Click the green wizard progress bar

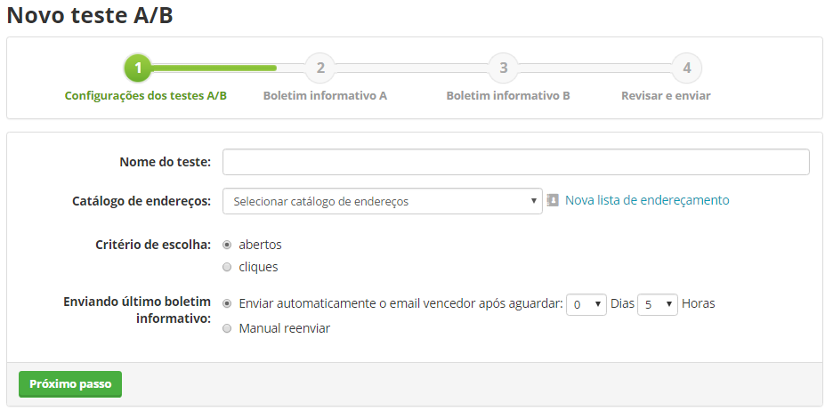(x=214, y=68)
